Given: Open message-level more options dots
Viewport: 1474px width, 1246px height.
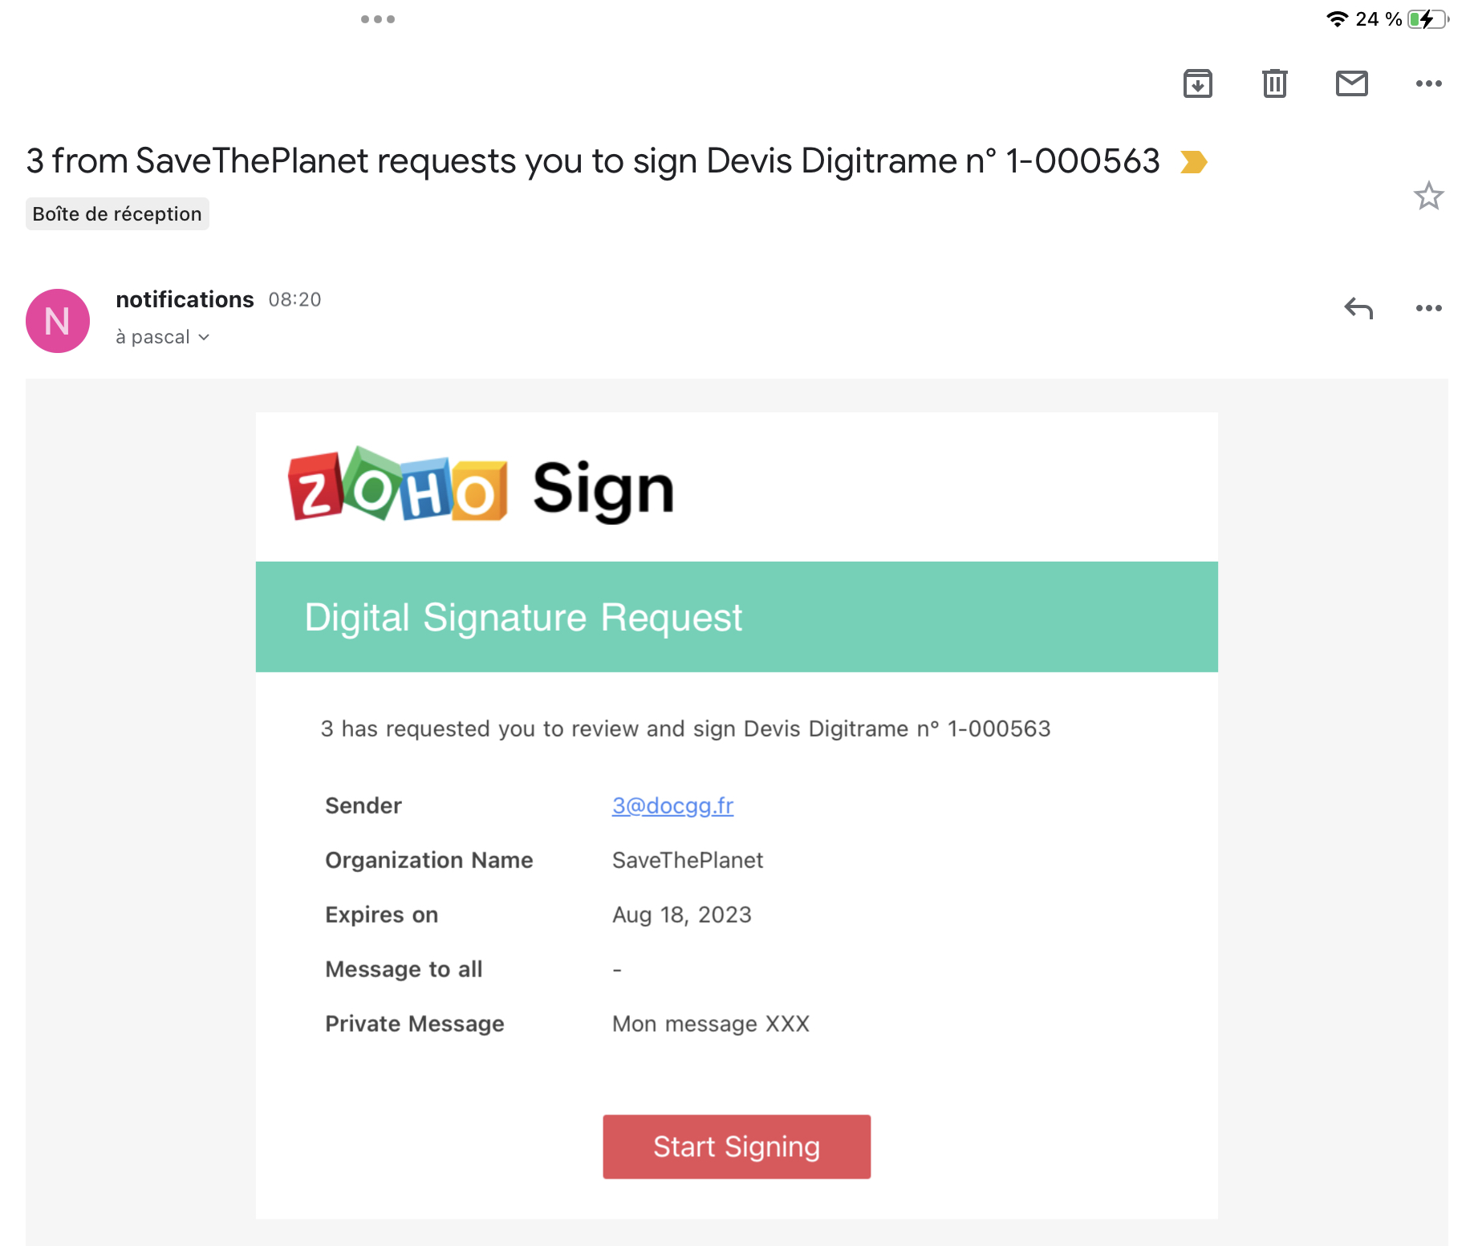Looking at the screenshot, I should point(1428,308).
